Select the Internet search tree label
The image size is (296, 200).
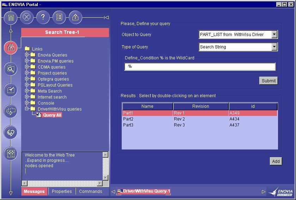(52, 97)
